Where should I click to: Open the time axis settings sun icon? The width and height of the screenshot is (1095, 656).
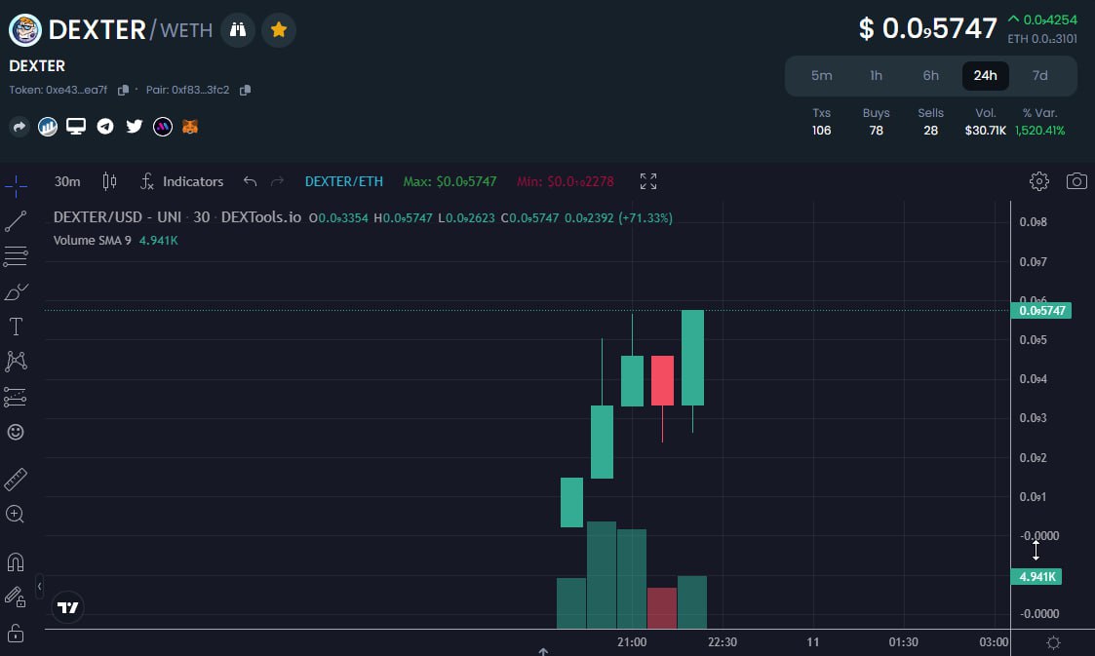pos(1054,642)
